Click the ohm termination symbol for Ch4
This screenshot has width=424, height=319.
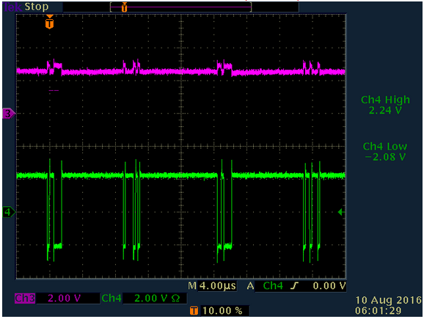tap(175, 298)
